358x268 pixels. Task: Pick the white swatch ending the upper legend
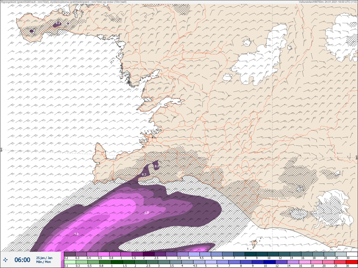352,254
